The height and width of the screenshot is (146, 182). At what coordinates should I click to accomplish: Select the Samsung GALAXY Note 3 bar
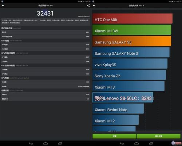[131, 52]
